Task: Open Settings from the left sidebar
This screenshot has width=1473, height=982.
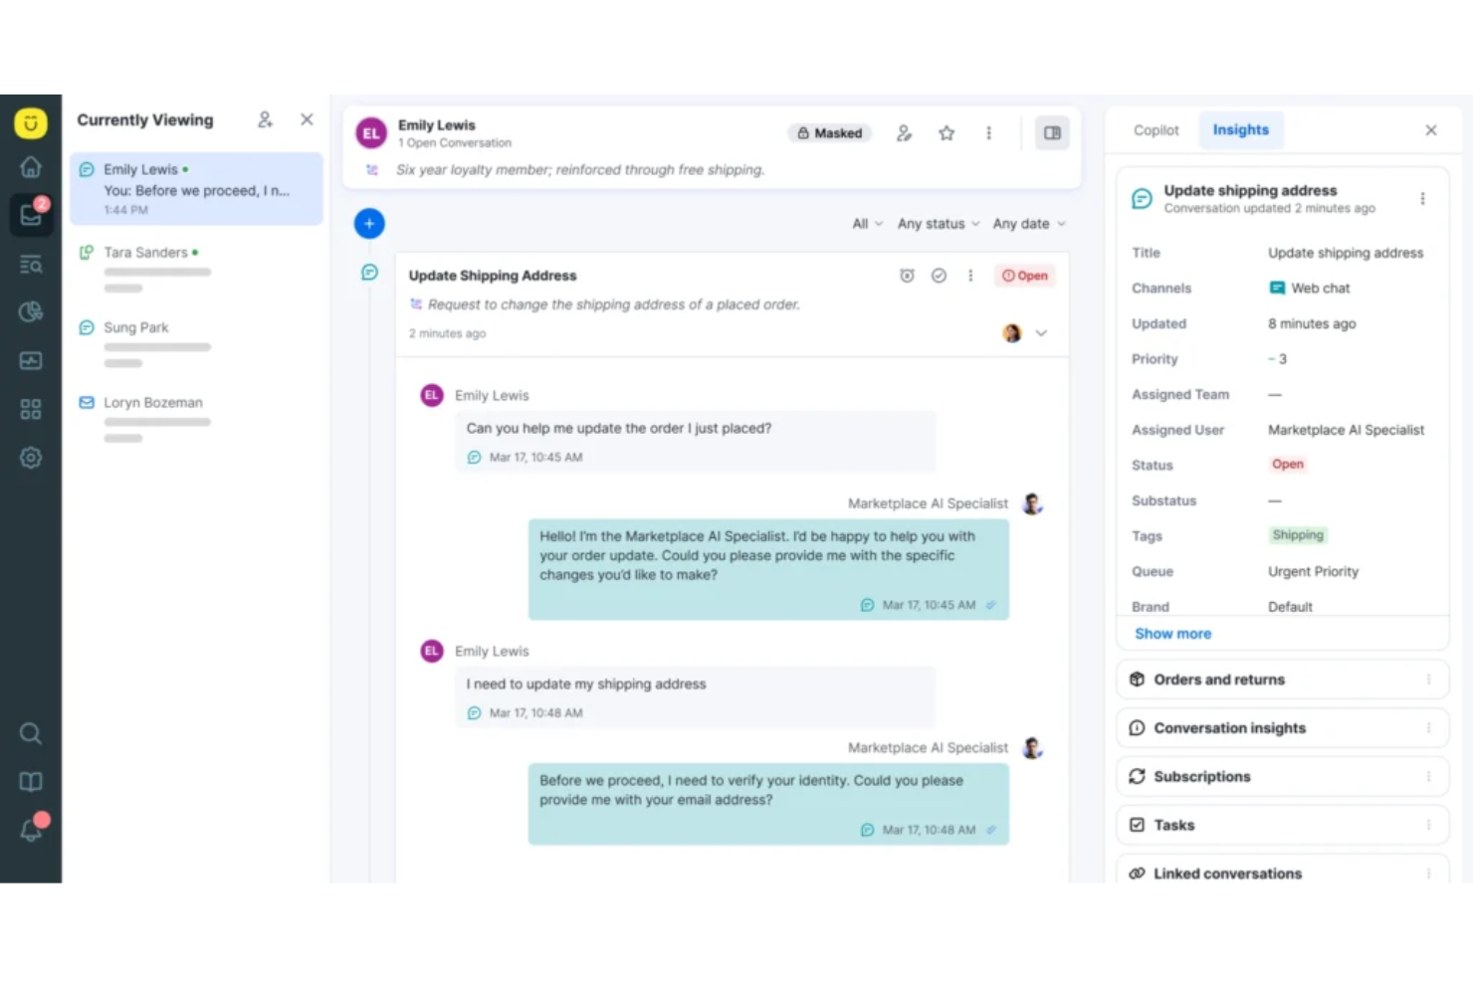Action: click(31, 458)
